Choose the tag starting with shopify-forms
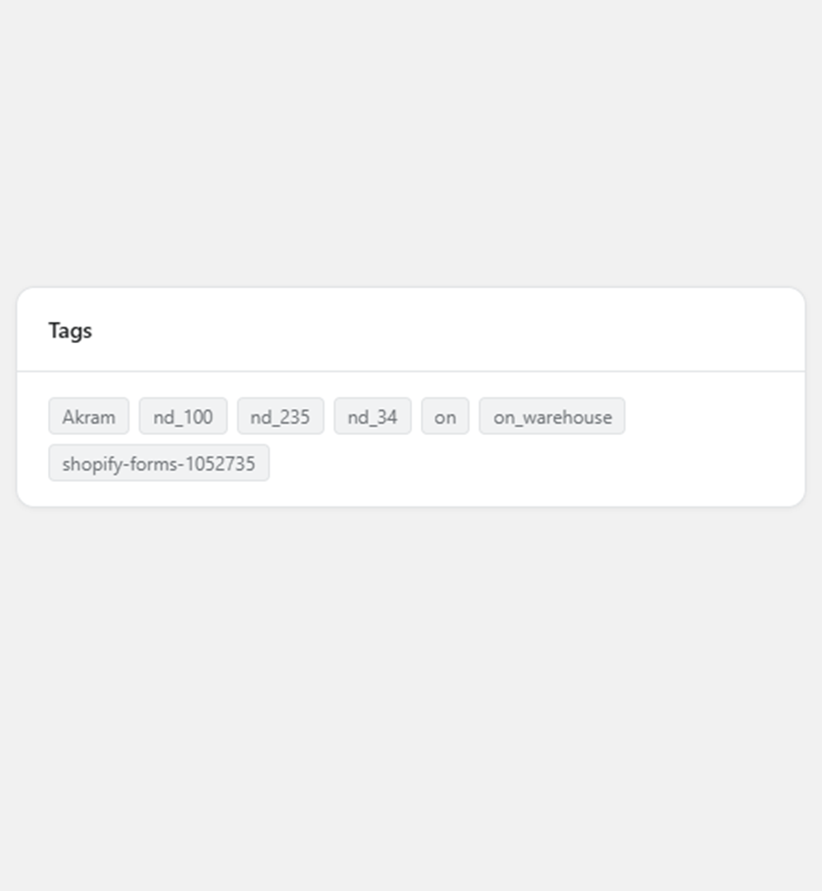This screenshot has width=822, height=891. (159, 463)
